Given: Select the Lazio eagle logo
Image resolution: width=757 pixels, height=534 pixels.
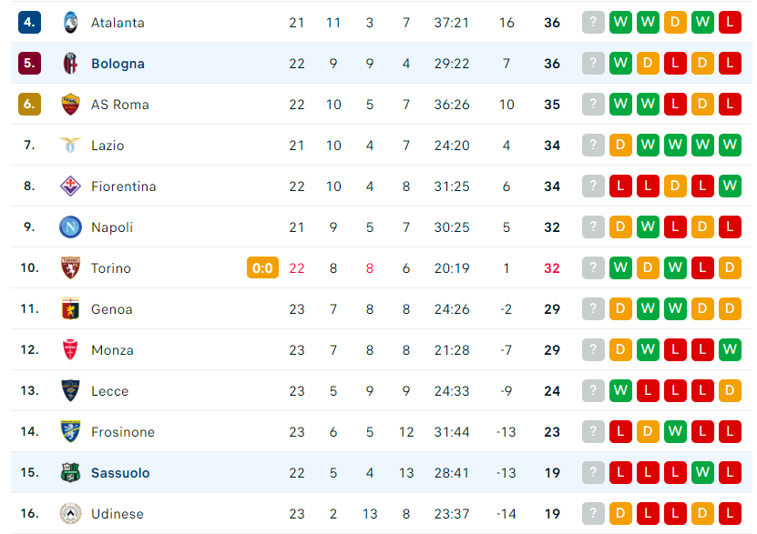Looking at the screenshot, I should (x=70, y=145).
